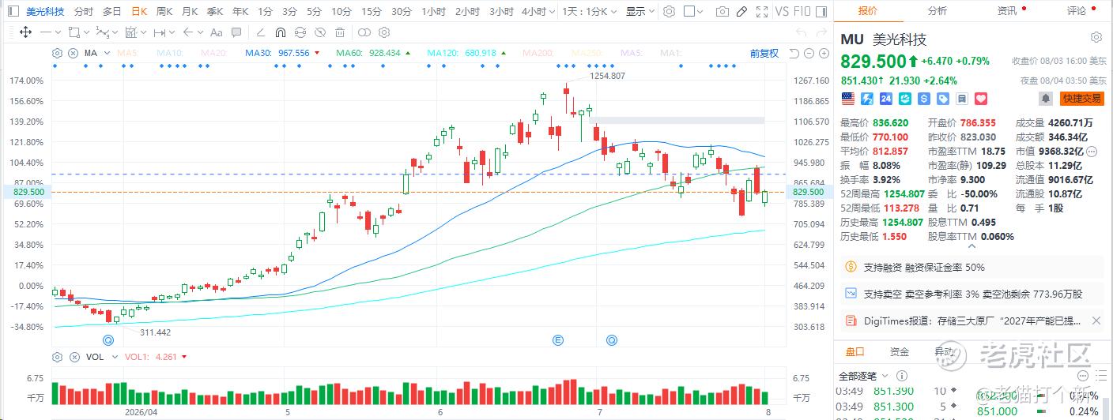Add MU to favorites with heart icon
This screenshot has width=1113, height=420.
[981, 99]
